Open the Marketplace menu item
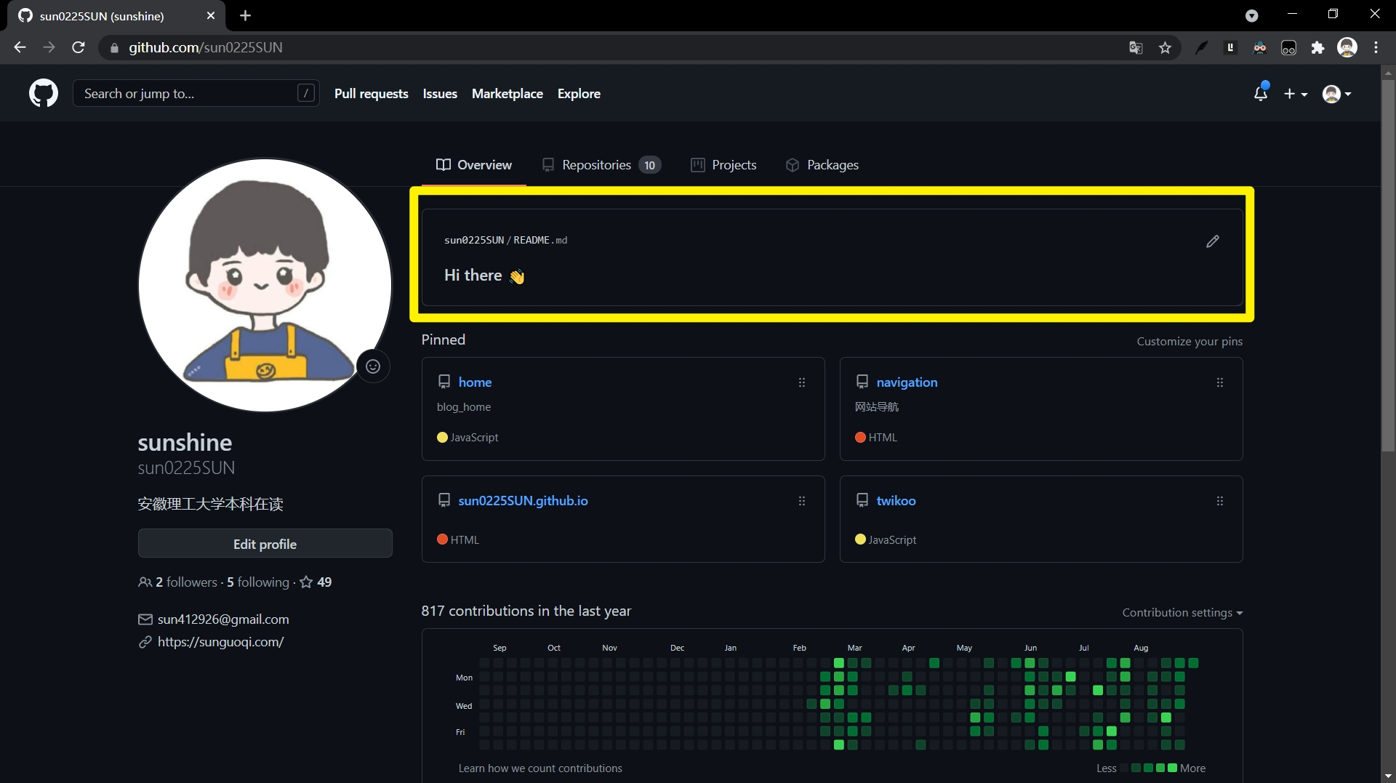 [507, 93]
